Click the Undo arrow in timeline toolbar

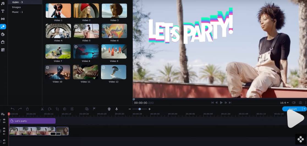13,109
